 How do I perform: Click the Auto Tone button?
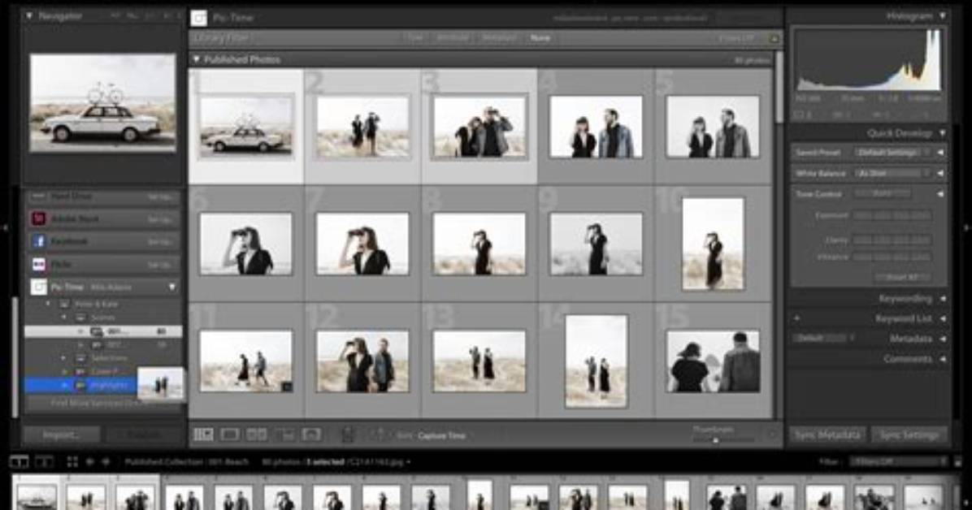pyautogui.click(x=882, y=194)
